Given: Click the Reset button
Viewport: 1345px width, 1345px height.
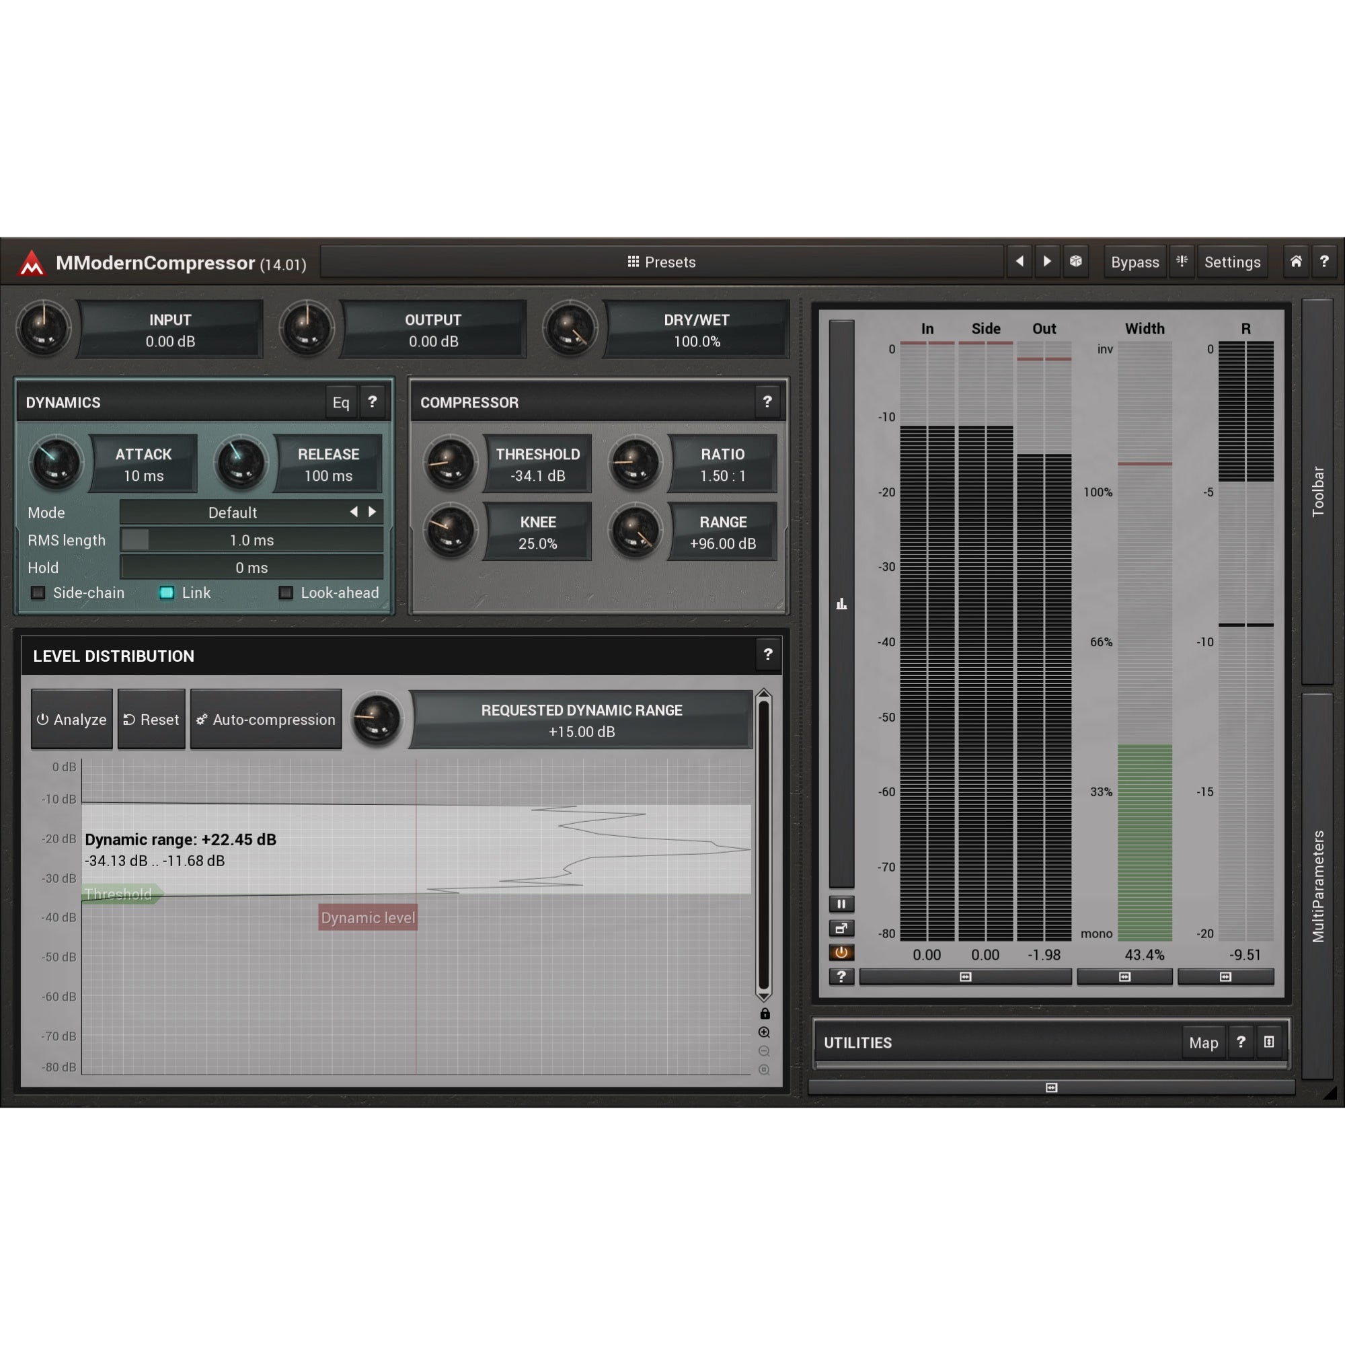Looking at the screenshot, I should (x=151, y=719).
